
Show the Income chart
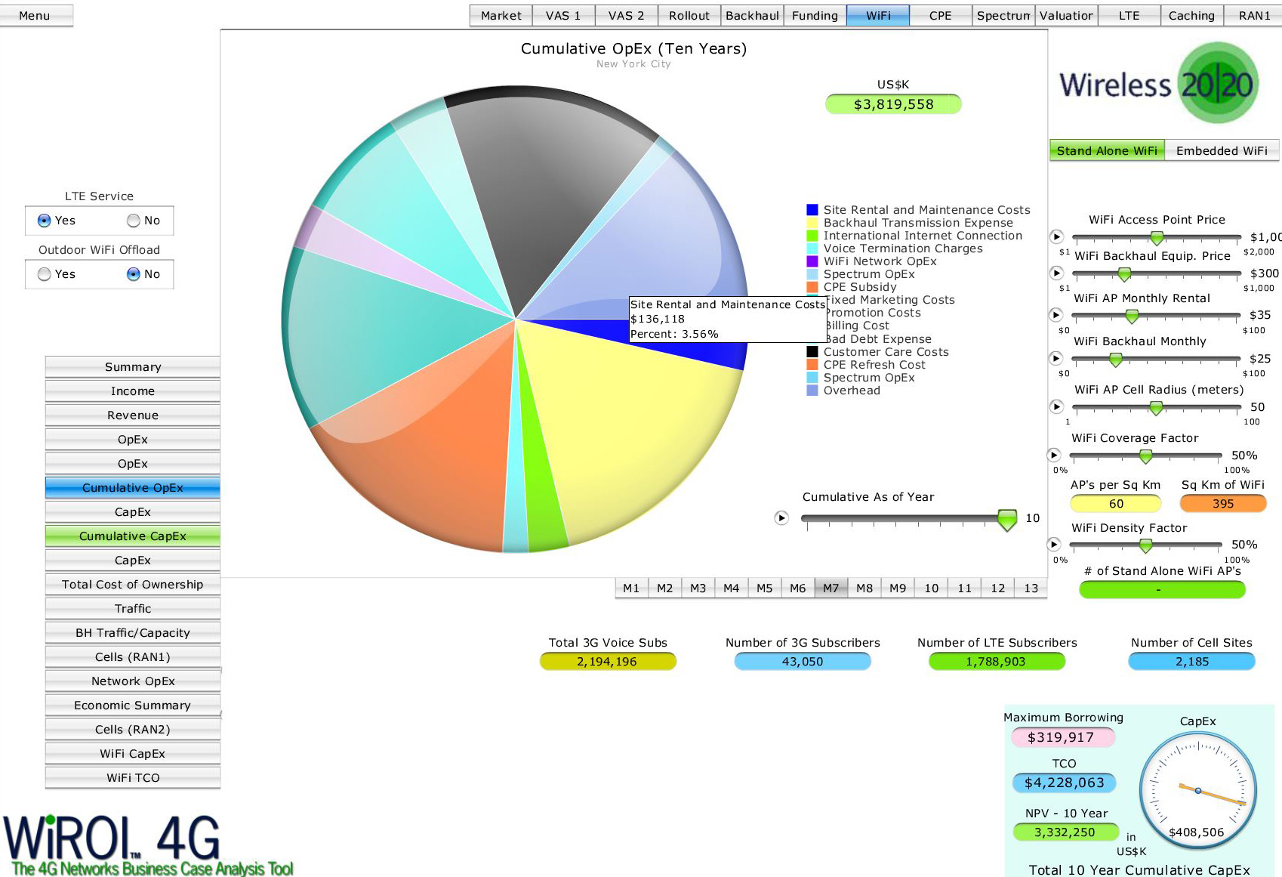point(133,391)
